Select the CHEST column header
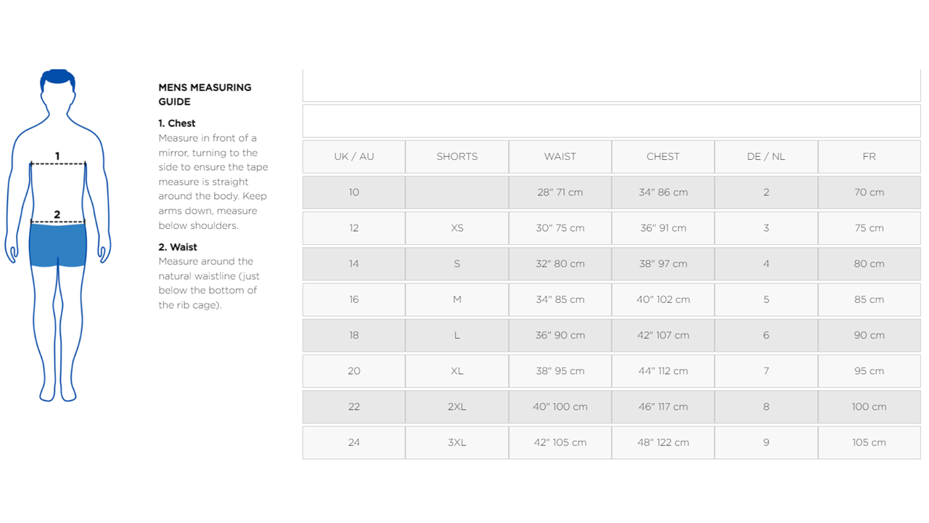Screen dimensions: 929x523 663,156
